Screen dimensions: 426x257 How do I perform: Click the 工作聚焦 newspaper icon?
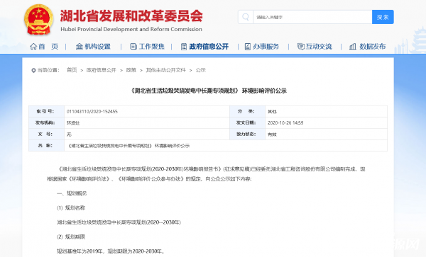133,47
